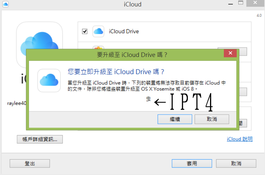Open 帳戶詳細資訊 account details

pyautogui.click(x=40, y=139)
